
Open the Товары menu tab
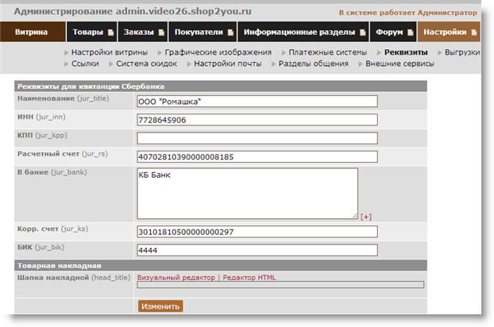[x=92, y=32]
